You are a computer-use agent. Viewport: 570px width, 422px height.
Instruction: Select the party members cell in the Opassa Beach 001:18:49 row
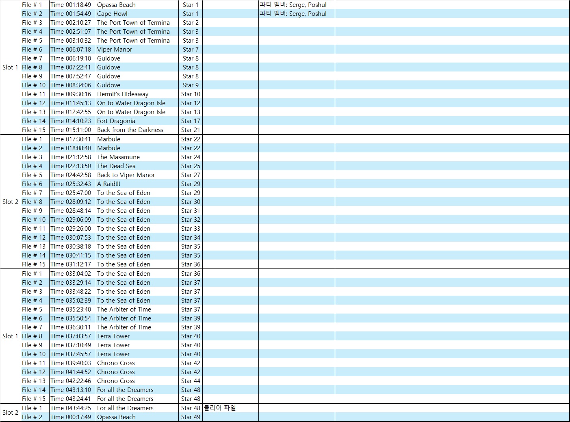click(x=297, y=5)
